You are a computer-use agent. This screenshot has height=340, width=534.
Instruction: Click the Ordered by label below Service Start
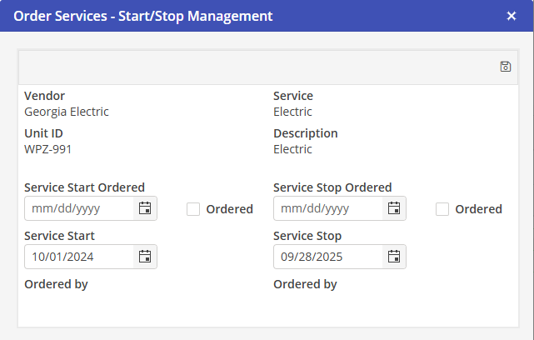coord(56,284)
